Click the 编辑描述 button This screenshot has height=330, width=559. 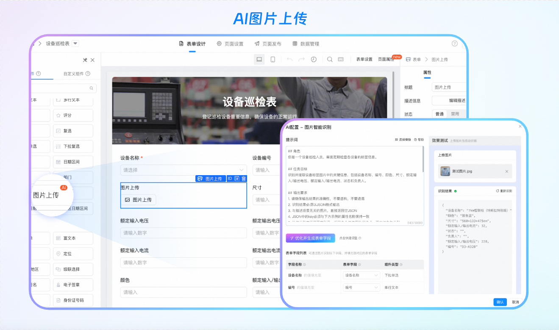pyautogui.click(x=449, y=101)
